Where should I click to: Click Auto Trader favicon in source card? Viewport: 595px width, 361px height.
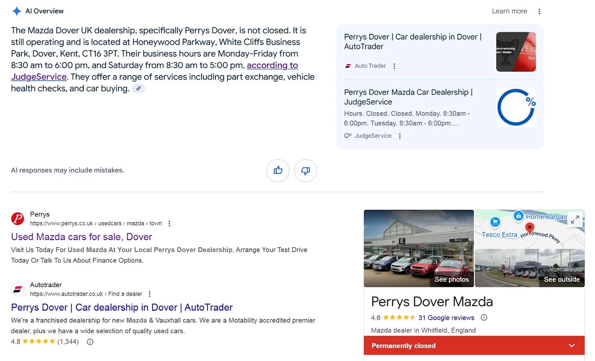348,66
